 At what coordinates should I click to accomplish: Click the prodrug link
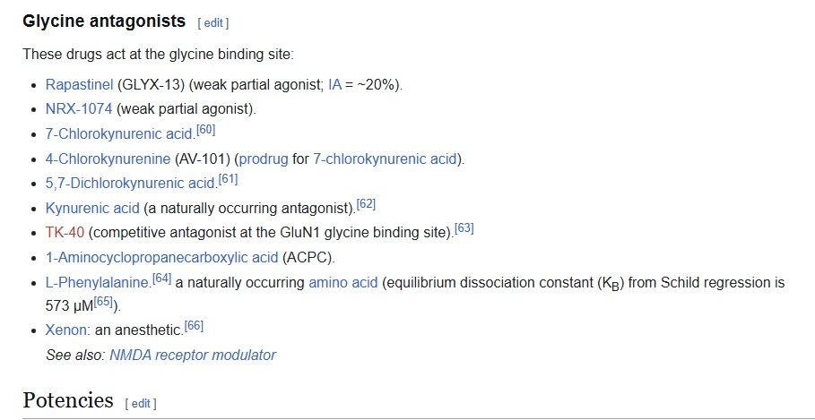pyautogui.click(x=264, y=159)
